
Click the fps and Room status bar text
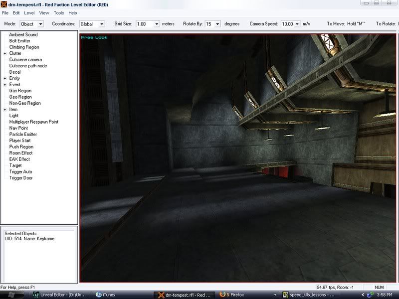coord(335,288)
